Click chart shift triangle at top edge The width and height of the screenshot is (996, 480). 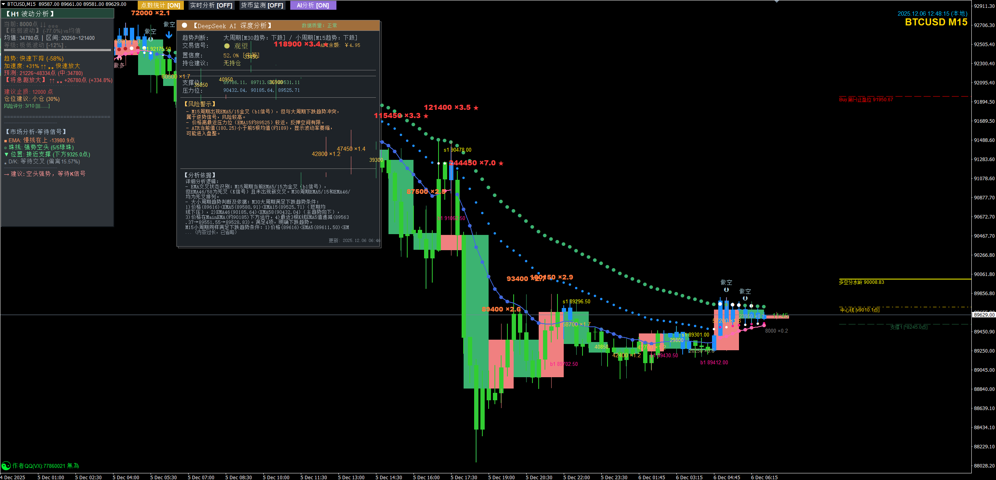[x=777, y=2]
